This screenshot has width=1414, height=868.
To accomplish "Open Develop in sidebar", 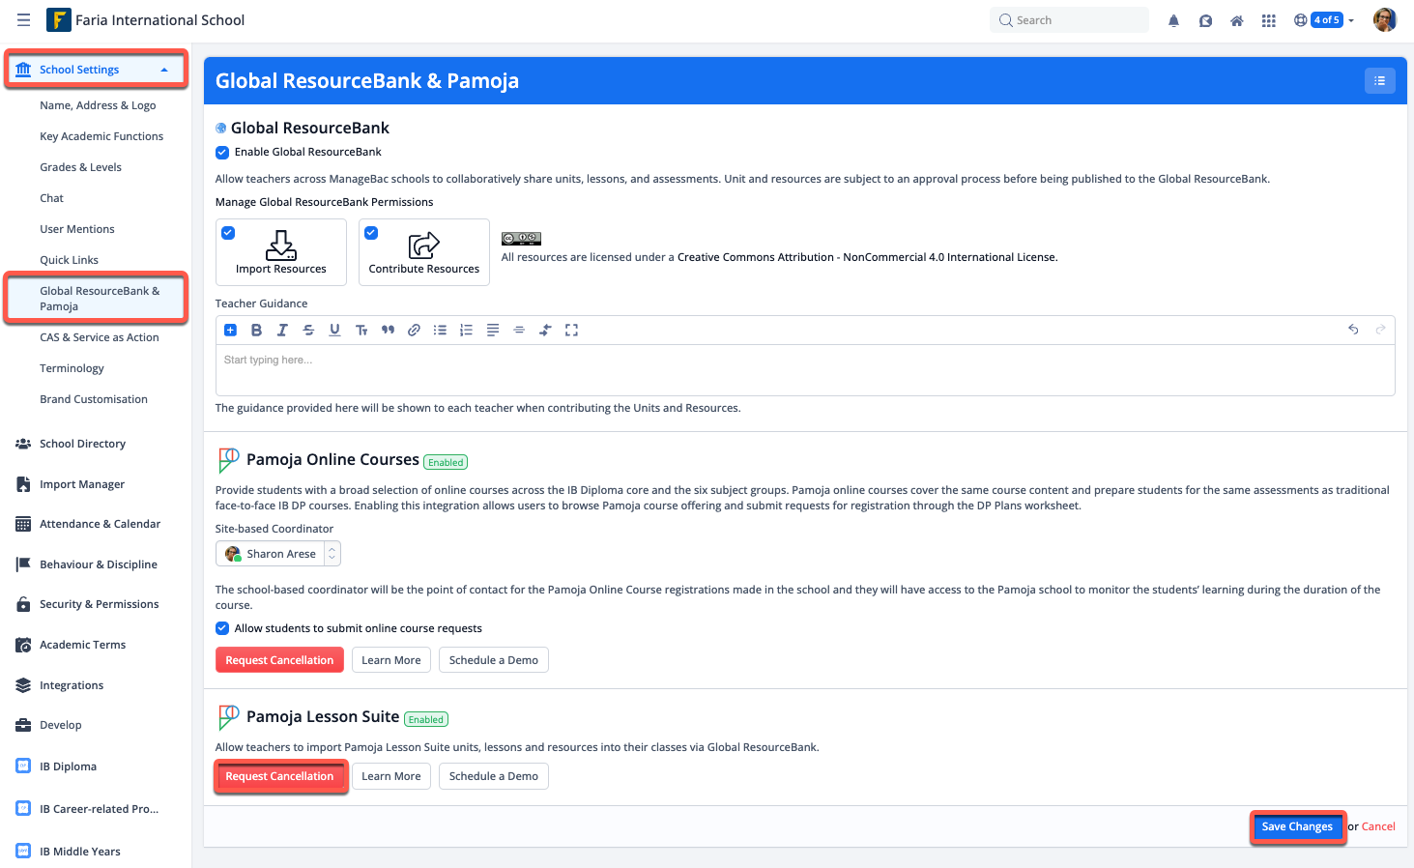I will pyautogui.click(x=60, y=725).
